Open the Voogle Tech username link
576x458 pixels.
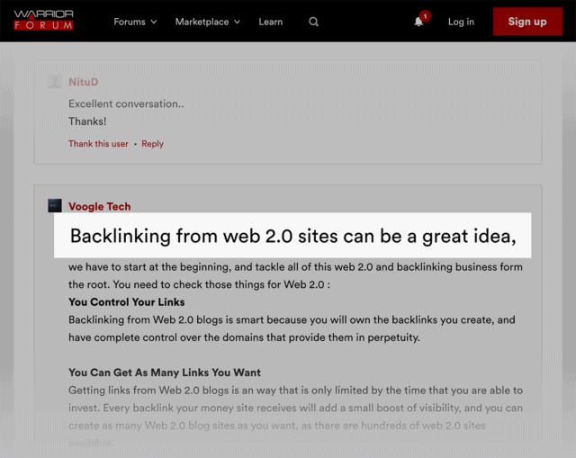pyautogui.click(x=99, y=206)
